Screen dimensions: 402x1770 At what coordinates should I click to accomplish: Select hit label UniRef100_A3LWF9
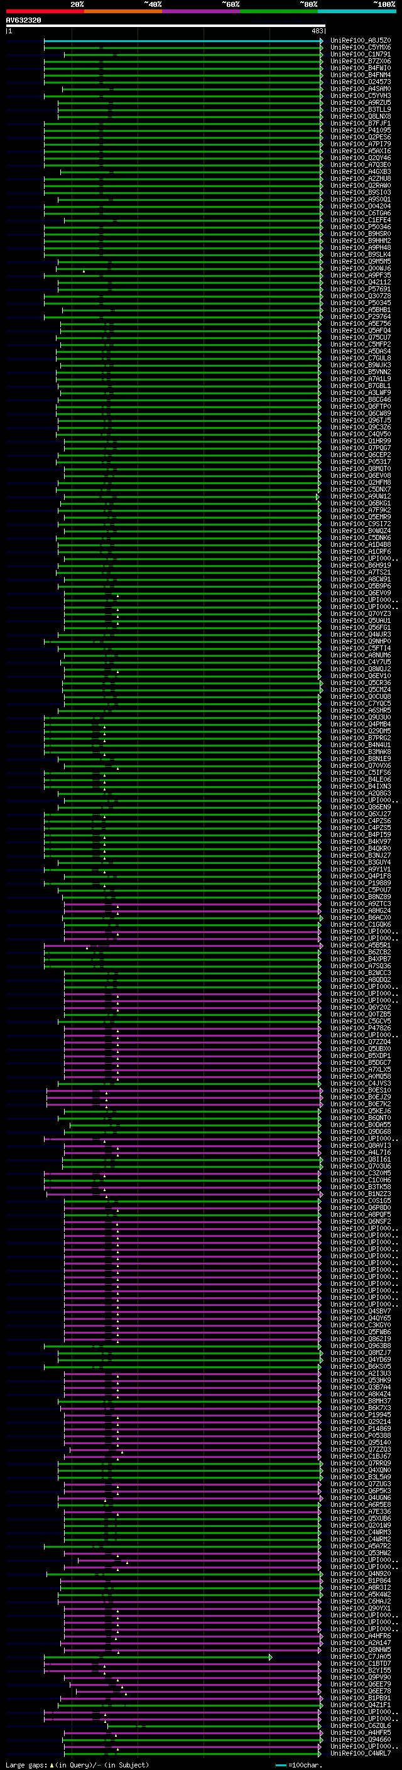(361, 392)
